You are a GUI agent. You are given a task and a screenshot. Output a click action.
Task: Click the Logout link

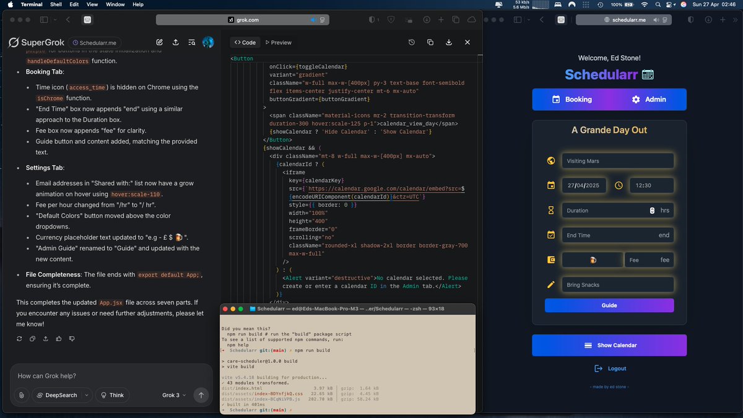point(610,368)
